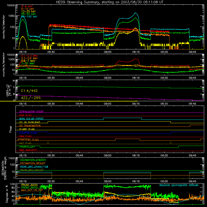Click the 0.3-0.8 MeV legend label
This screenshot has height=207, width=207.
[x=29, y=58]
